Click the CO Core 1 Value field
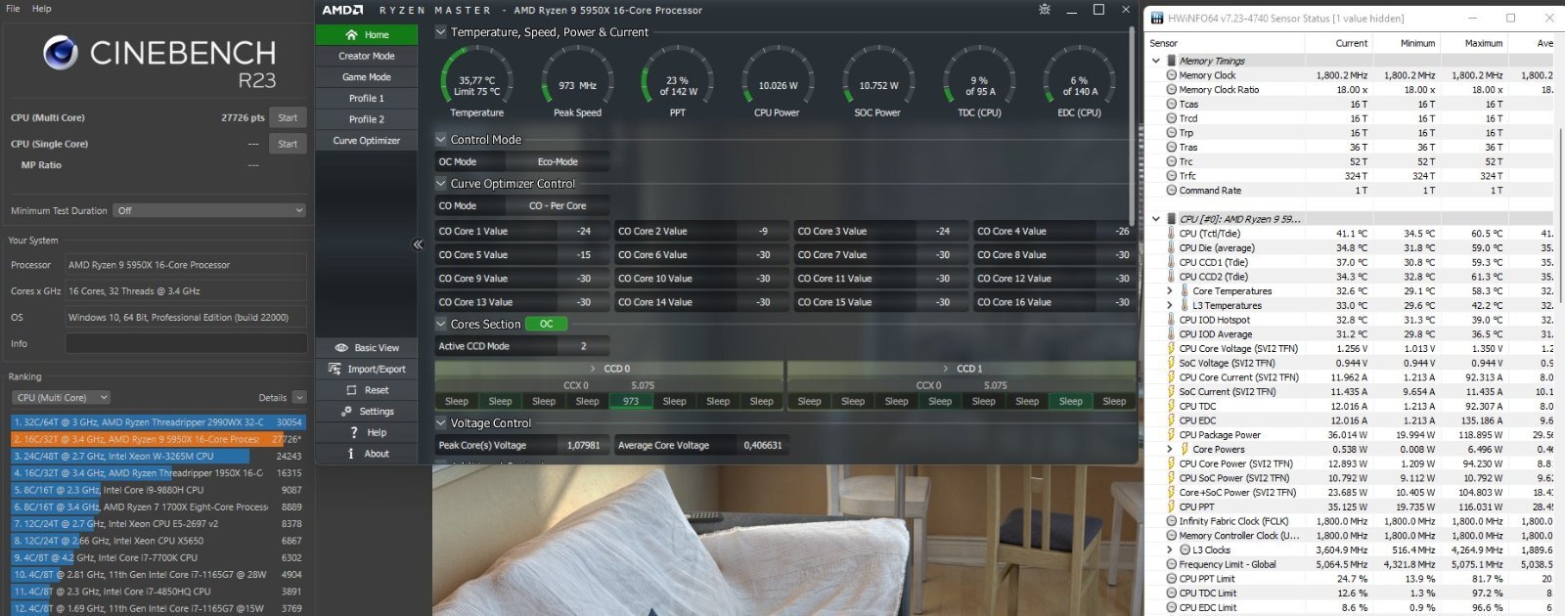The width and height of the screenshot is (1565, 616). pos(584,232)
